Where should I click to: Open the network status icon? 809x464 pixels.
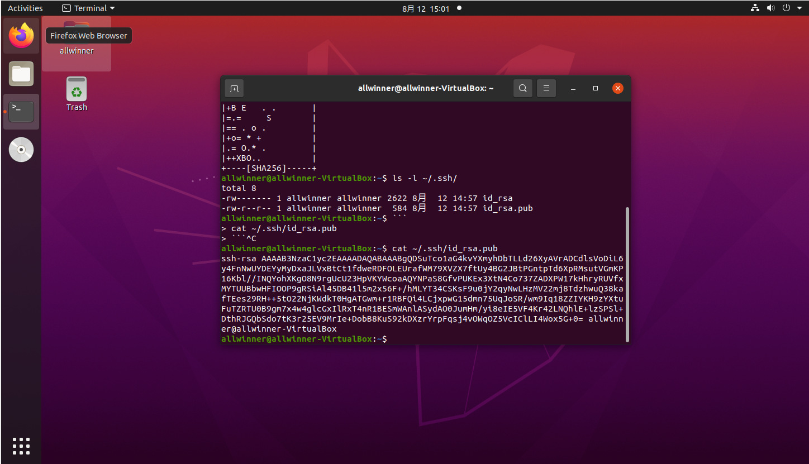point(755,8)
